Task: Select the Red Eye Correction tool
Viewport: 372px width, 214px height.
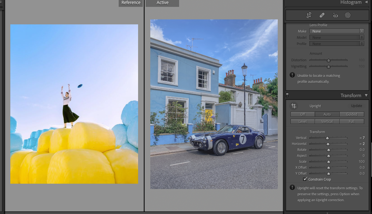Action: pos(335,15)
